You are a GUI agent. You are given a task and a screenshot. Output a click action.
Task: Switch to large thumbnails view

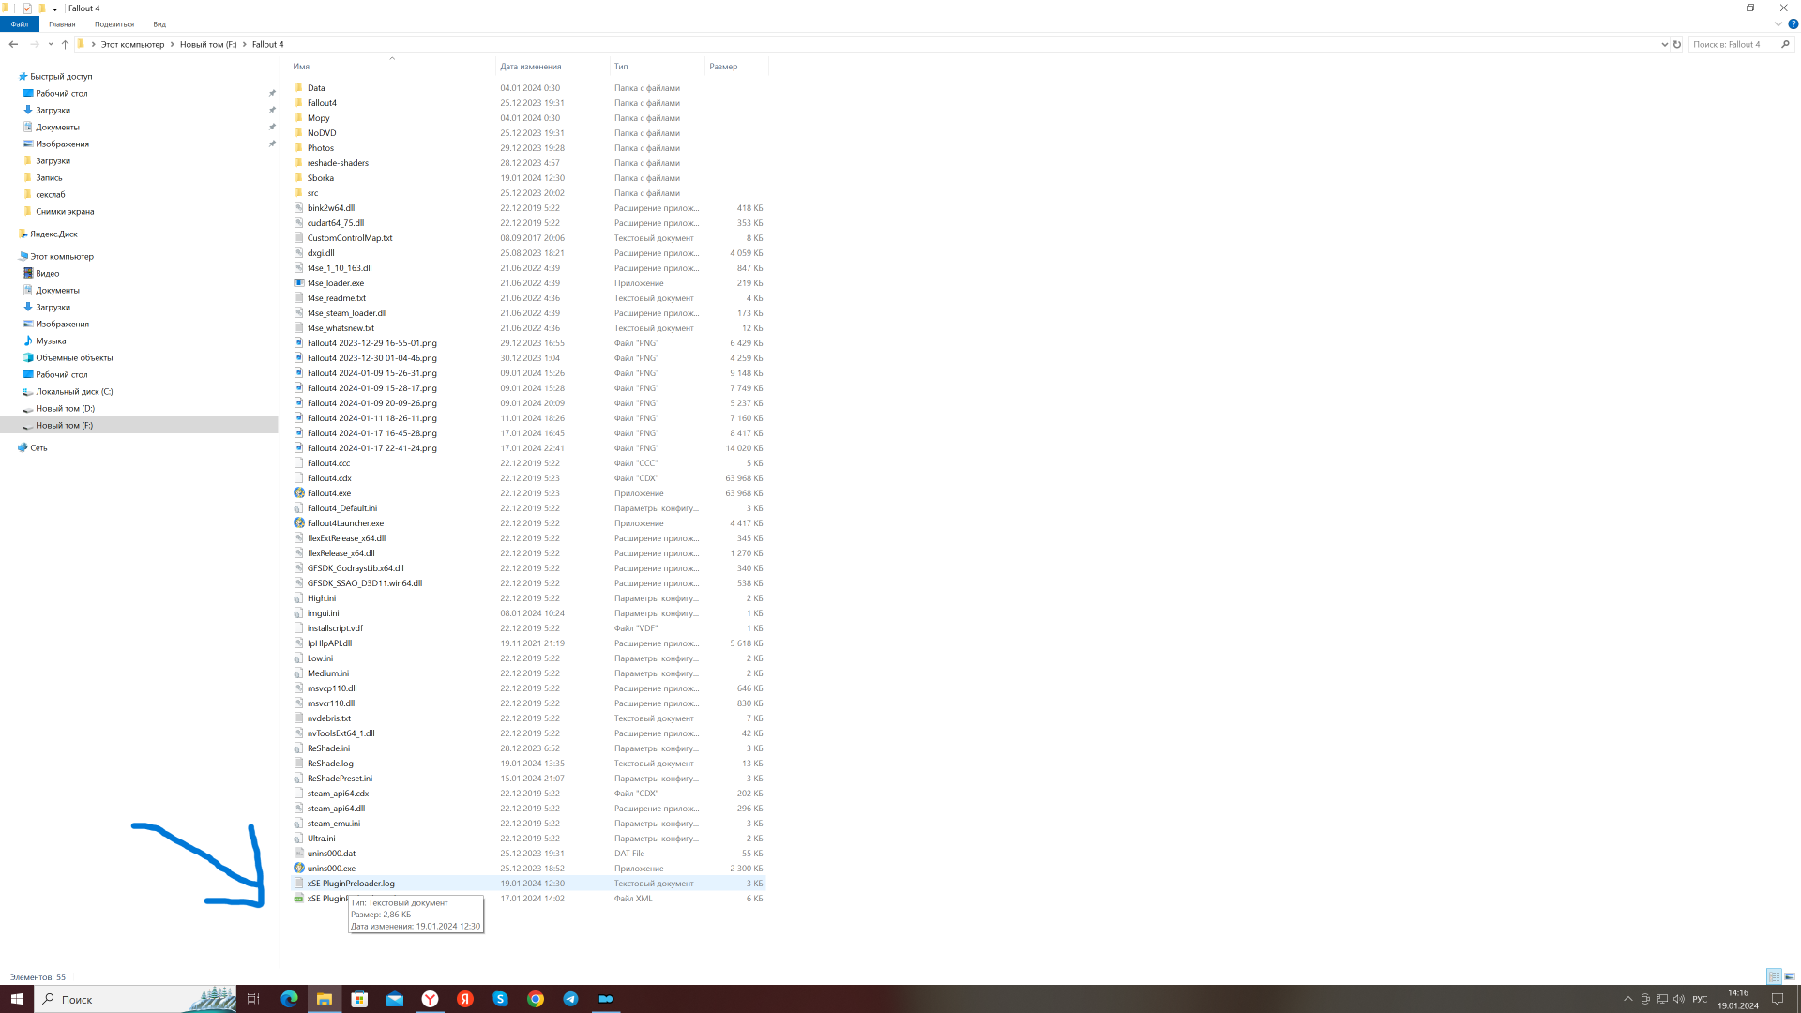[x=1790, y=976]
